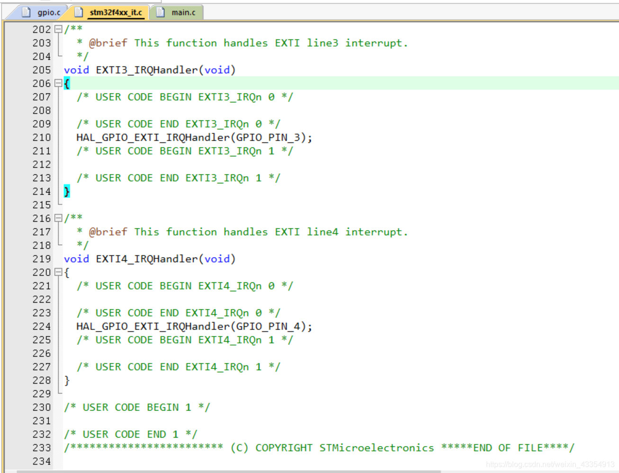Viewport: 619px width, 473px height.
Task: Click comment USER CODE BEGIN EXTI3_IRQn 0
Action: click(185, 97)
